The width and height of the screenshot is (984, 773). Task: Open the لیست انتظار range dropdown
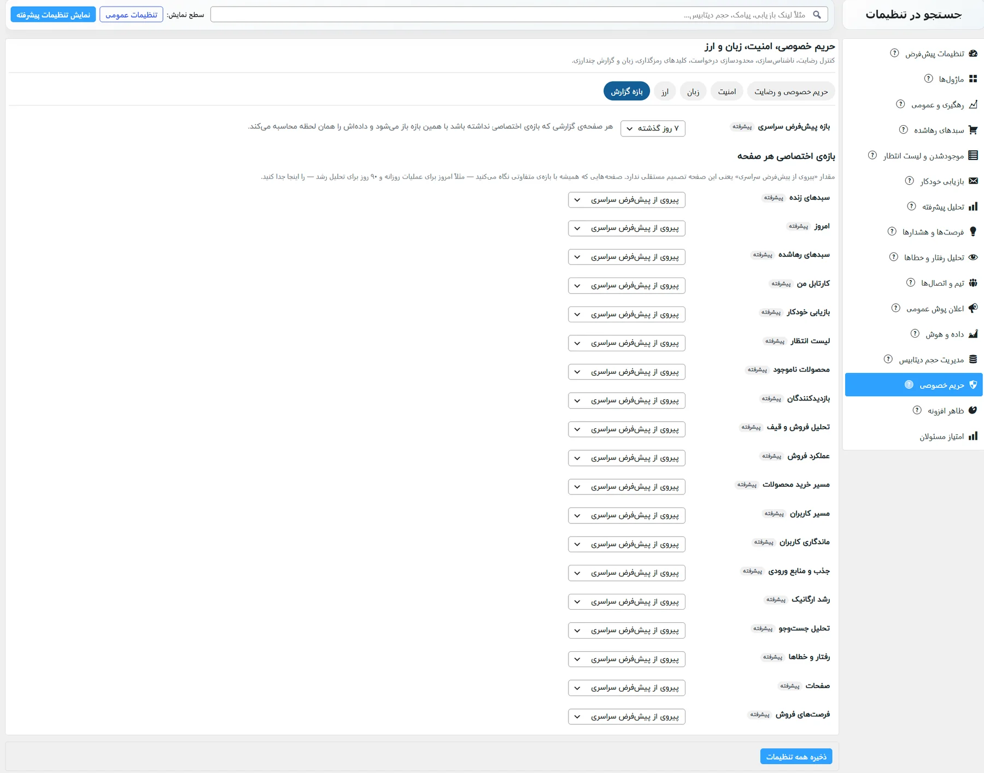tap(626, 343)
